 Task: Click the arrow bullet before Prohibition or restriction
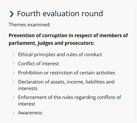(14, 73)
